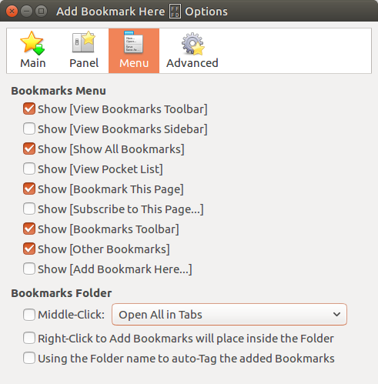
Task: Click the FFFD glyph icon in title bar
Action: point(175,12)
